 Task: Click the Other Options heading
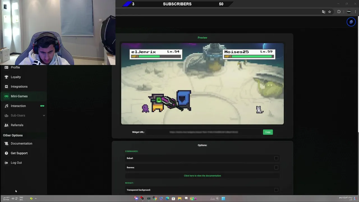tap(13, 135)
